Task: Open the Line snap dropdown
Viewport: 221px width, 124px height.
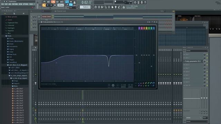Action: click(73, 8)
